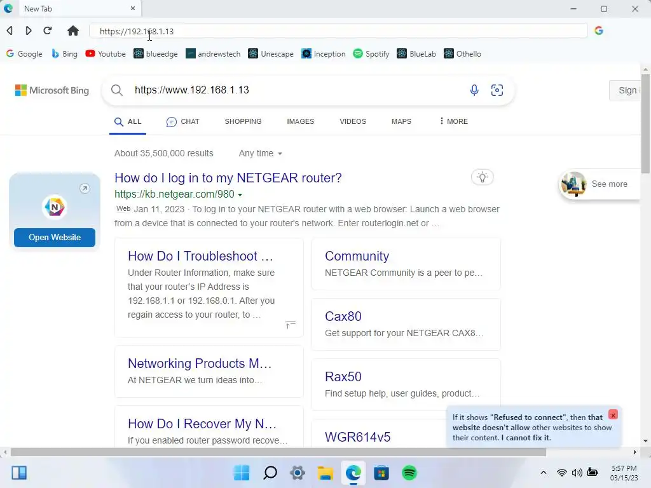651x488 pixels.
Task: Click the vertical scrollbar thumb
Action: pyautogui.click(x=645, y=124)
